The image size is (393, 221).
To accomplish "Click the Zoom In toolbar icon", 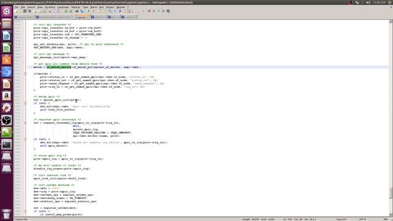I will (x=88, y=11).
